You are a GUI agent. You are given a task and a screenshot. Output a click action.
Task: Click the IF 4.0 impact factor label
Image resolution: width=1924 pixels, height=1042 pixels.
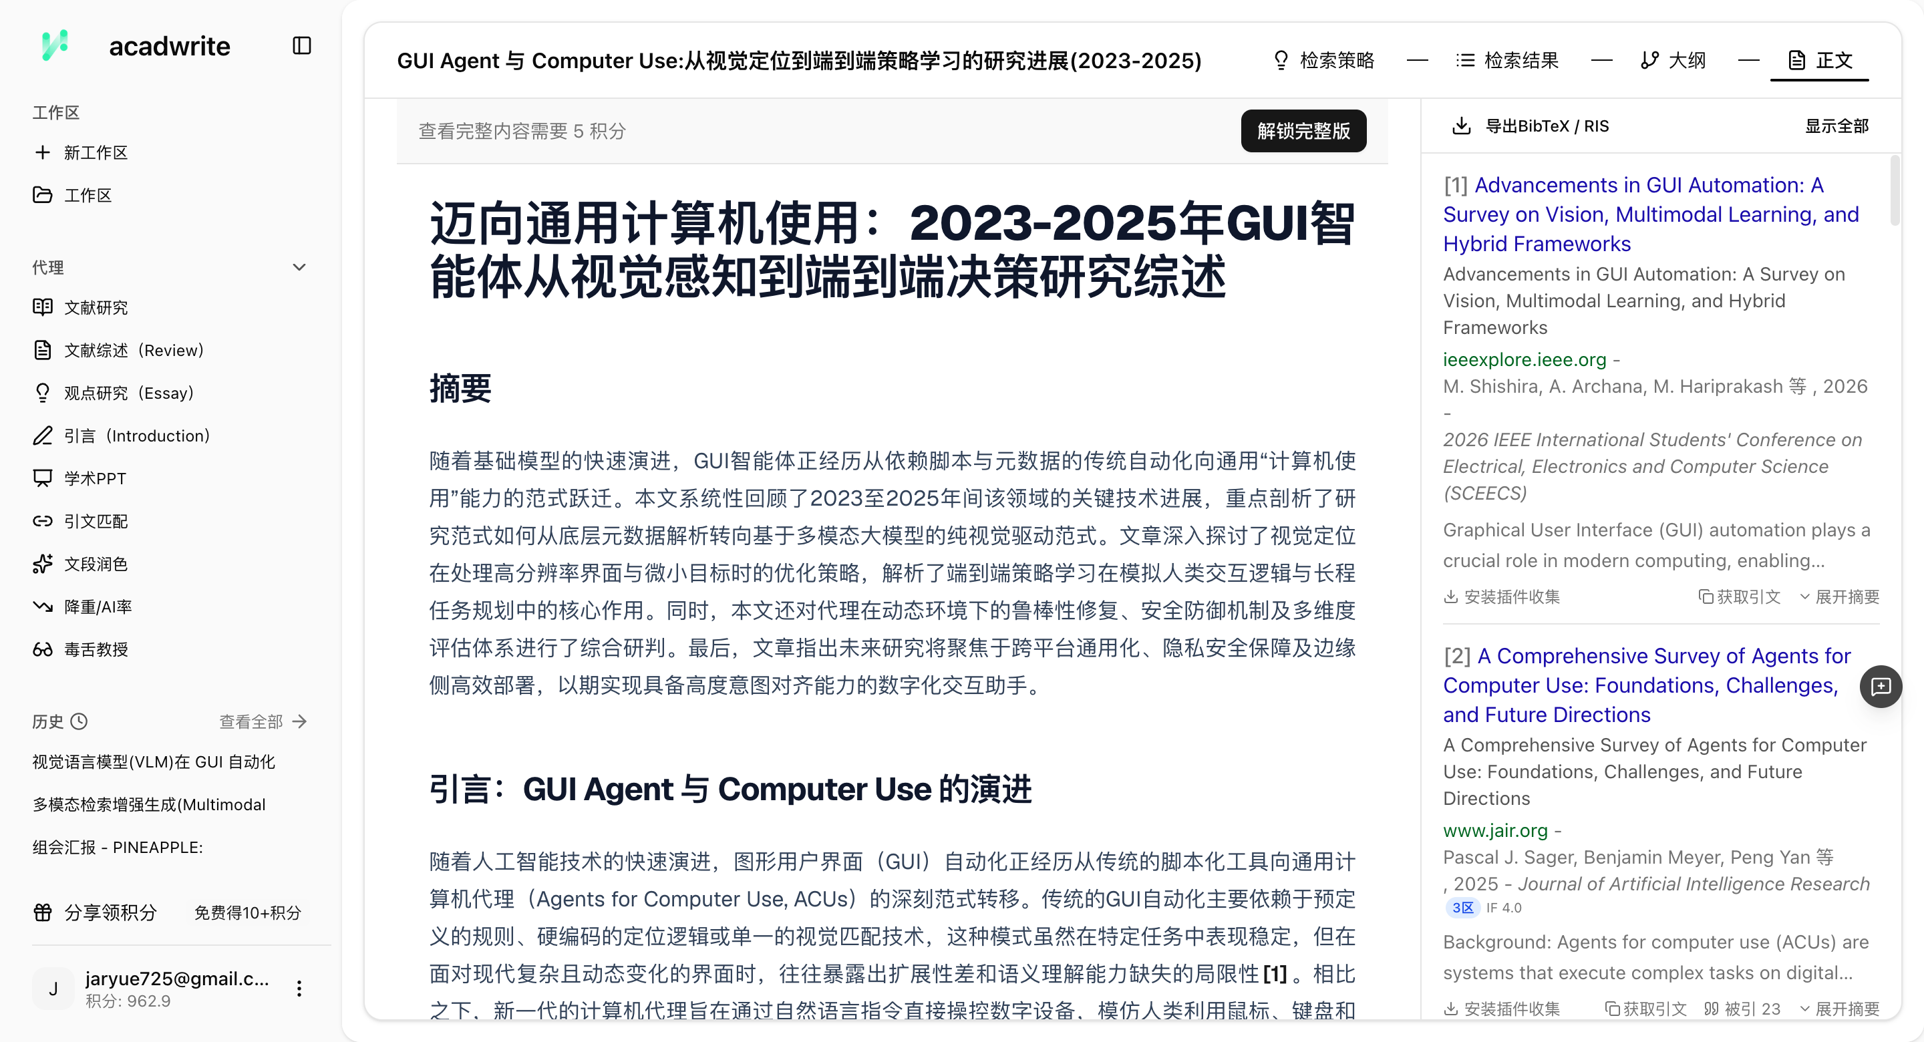(x=1504, y=908)
